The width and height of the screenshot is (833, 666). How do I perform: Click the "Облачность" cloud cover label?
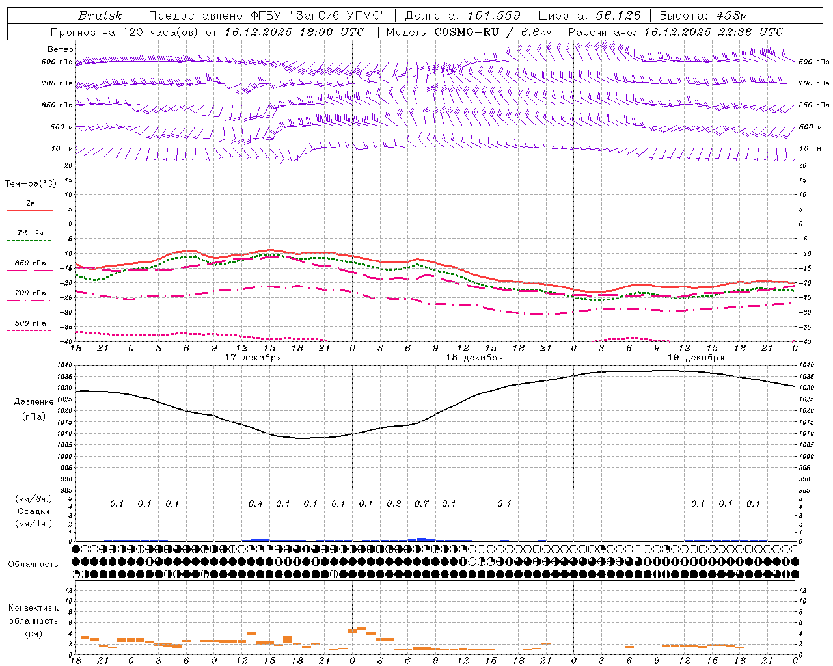pyautogui.click(x=33, y=565)
